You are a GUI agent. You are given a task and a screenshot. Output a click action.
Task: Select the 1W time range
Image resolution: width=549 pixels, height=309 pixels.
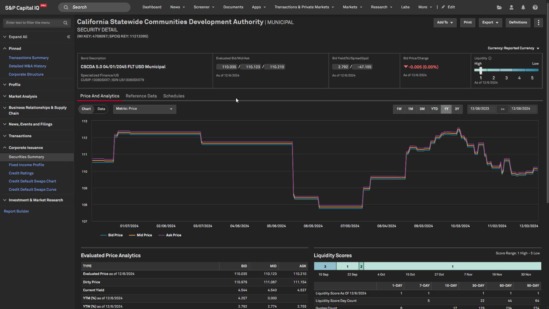pos(399,109)
